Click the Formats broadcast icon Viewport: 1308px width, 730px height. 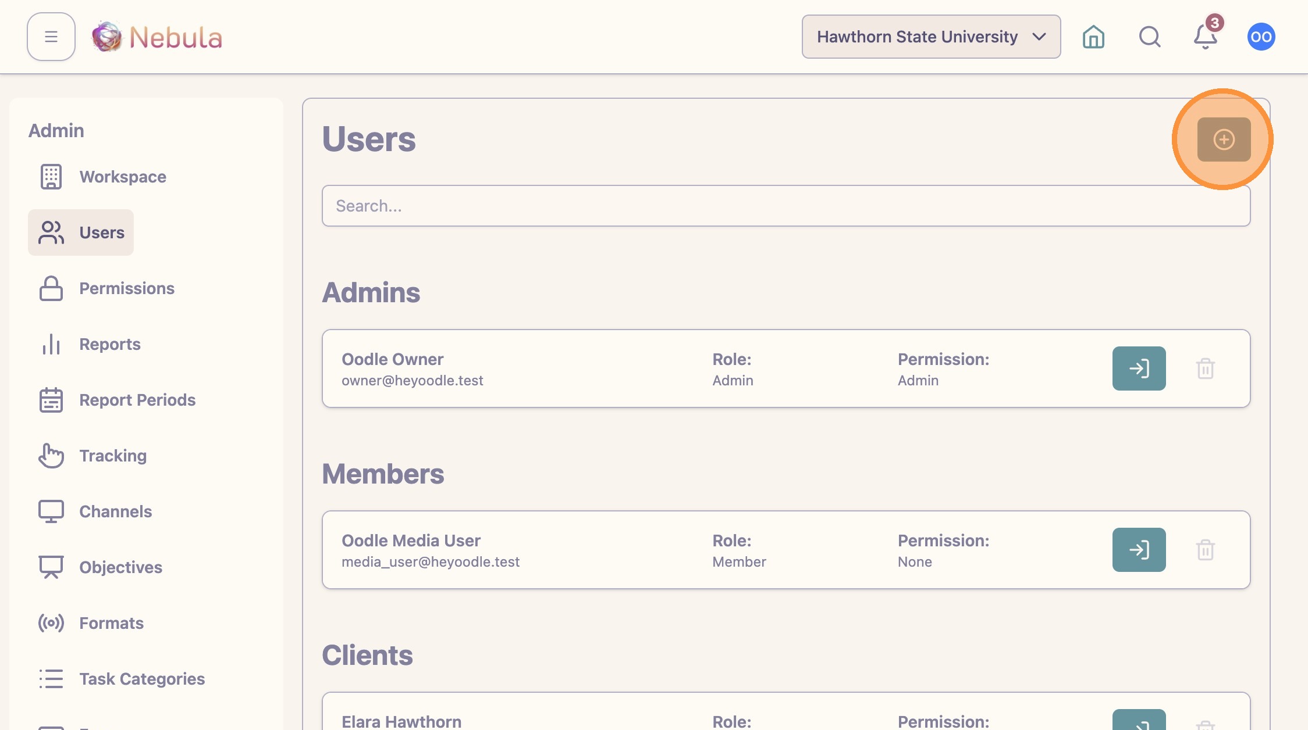click(x=51, y=623)
